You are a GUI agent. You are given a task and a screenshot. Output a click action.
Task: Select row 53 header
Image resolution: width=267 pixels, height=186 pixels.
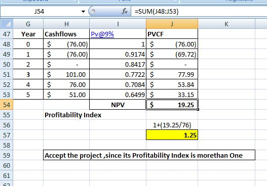tap(7, 95)
